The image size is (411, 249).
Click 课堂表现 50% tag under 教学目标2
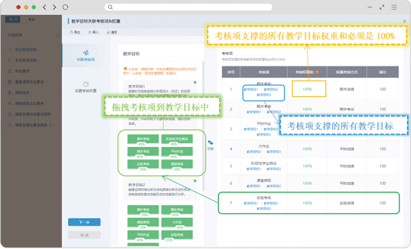143,223
